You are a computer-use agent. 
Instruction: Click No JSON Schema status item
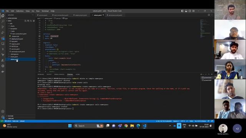[200, 121]
